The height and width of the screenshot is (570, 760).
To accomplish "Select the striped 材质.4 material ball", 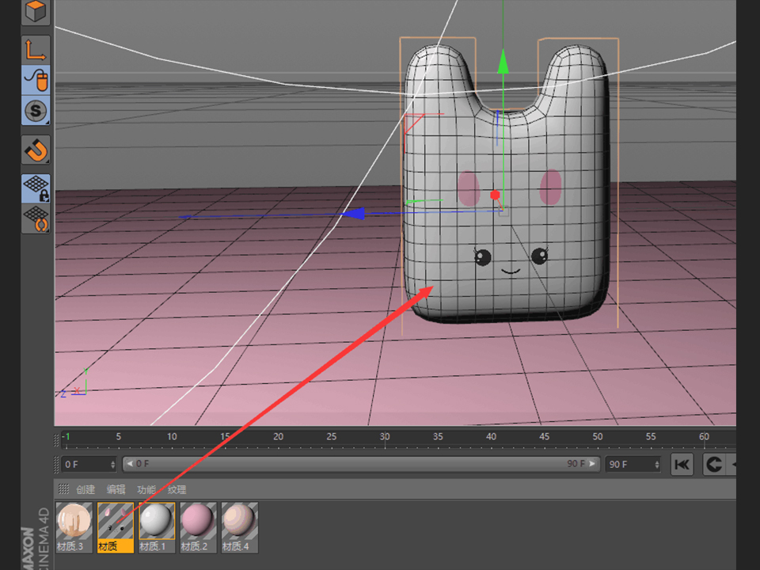I will tap(239, 521).
